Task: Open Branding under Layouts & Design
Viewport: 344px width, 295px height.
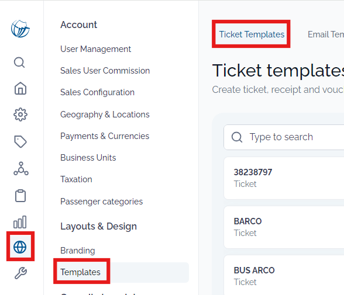Action: pyautogui.click(x=78, y=251)
